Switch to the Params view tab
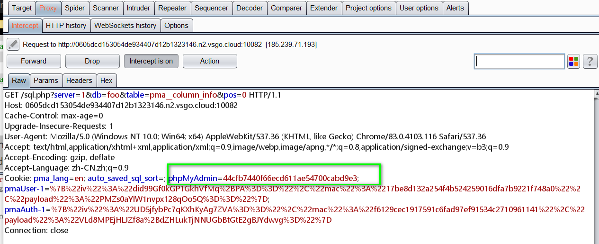Screen dimensions: 599x244 (46, 81)
